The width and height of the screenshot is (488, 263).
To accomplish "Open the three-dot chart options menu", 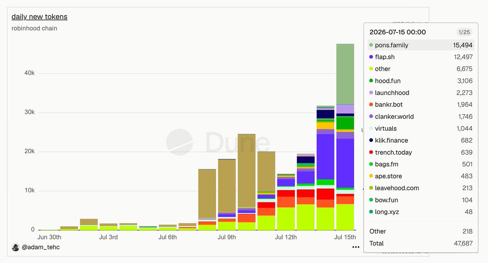I will 356,247.
